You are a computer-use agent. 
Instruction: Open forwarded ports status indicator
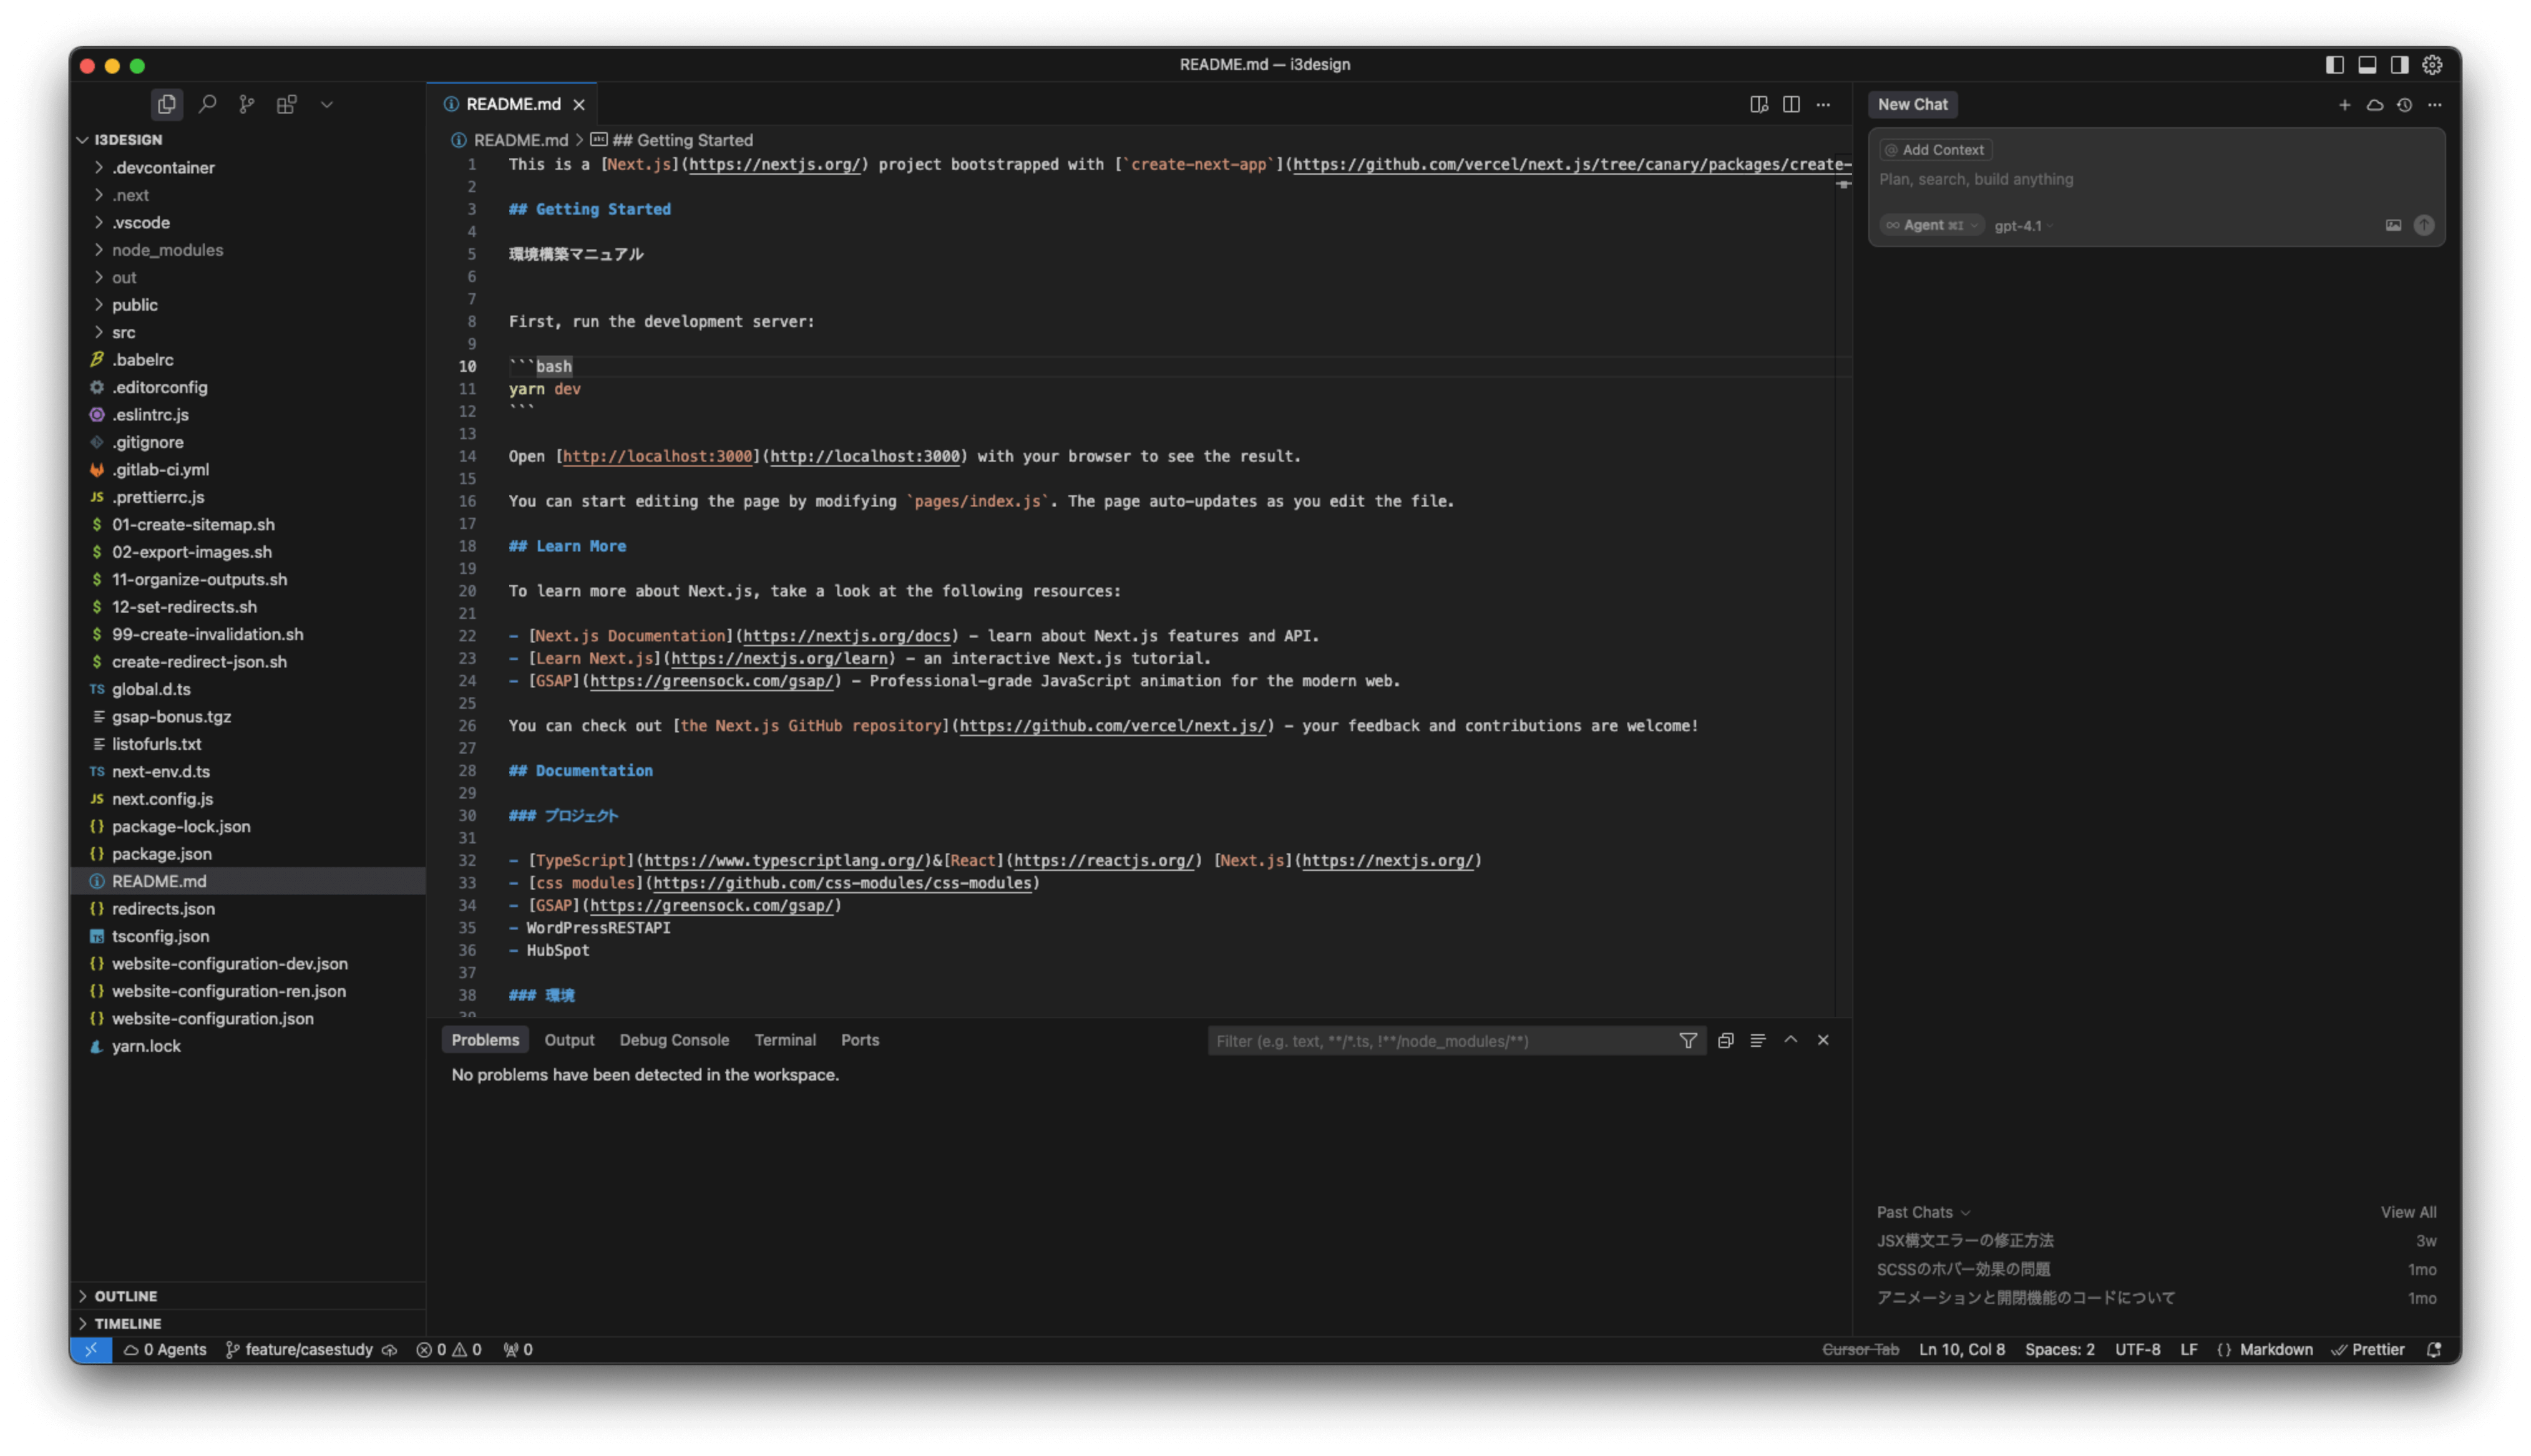click(518, 1350)
